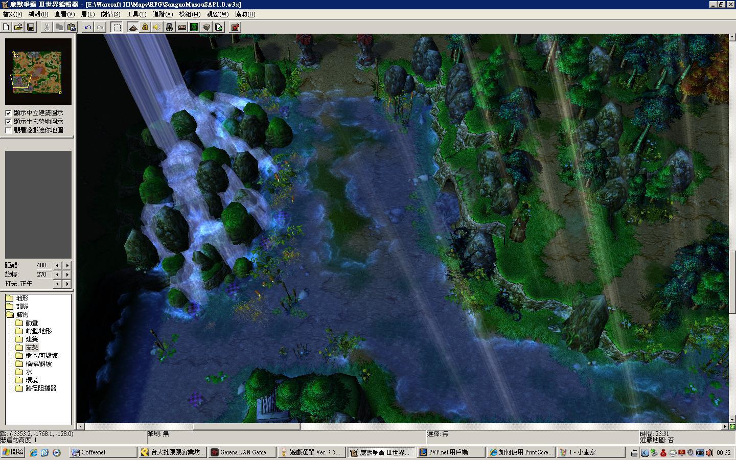Viewport: 736px width, 460px height.
Task: Enable 觀看遊戲迷你地圖 checkbox
Action: (8, 130)
